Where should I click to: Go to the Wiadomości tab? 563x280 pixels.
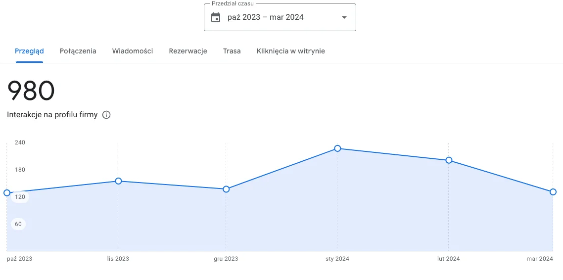(x=133, y=51)
